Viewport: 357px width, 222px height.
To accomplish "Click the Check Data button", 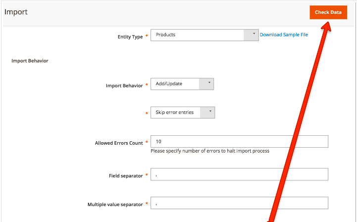I will (x=328, y=12).
